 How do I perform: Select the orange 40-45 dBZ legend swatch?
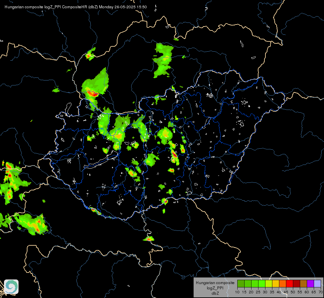[283, 283]
